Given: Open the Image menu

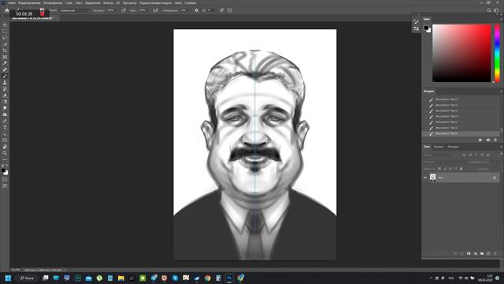Looking at the screenshot, I should pos(53,3).
